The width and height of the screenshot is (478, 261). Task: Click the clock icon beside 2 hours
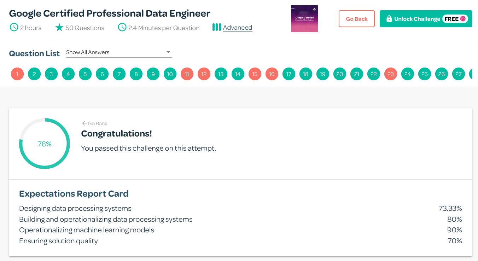pos(14,28)
